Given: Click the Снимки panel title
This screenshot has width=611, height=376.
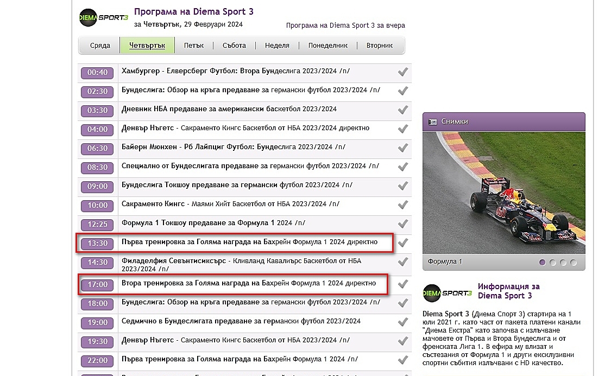Looking at the screenshot, I should pos(455,122).
